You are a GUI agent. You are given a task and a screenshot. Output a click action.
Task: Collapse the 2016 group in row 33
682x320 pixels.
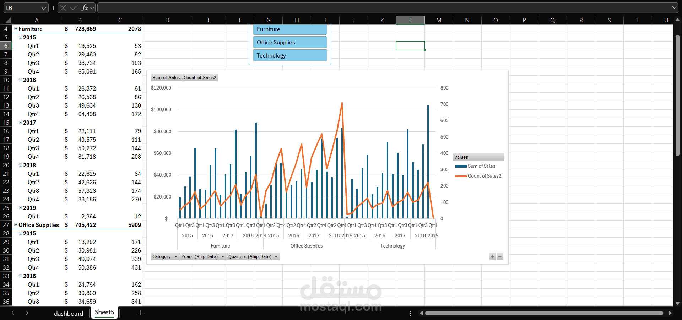coord(20,276)
